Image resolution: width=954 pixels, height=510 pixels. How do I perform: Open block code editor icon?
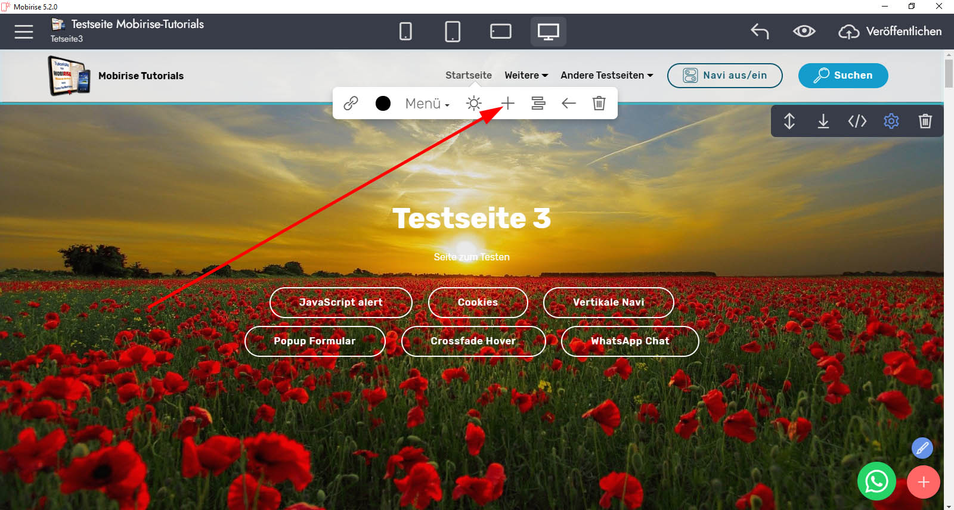pos(857,122)
